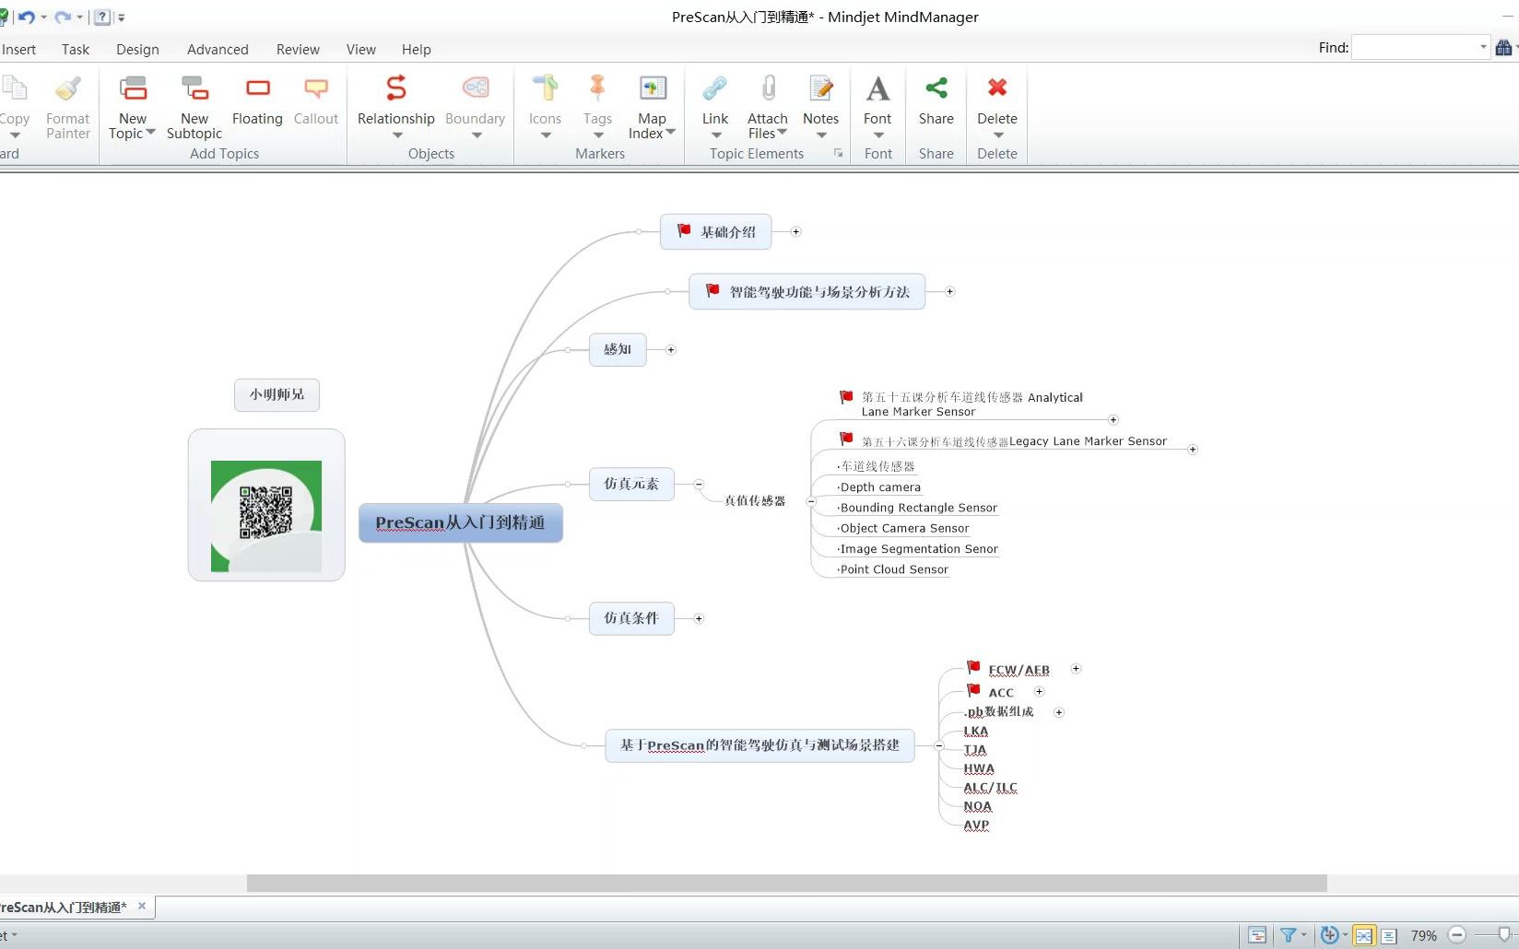Image resolution: width=1519 pixels, height=949 pixels.
Task: Open the Font formatting options
Action: pos(877,106)
